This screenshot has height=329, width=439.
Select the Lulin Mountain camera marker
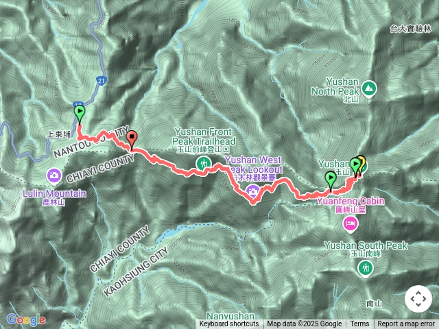point(54,177)
